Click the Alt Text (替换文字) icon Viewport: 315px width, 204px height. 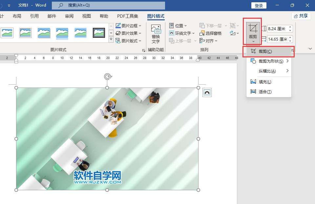(x=156, y=34)
